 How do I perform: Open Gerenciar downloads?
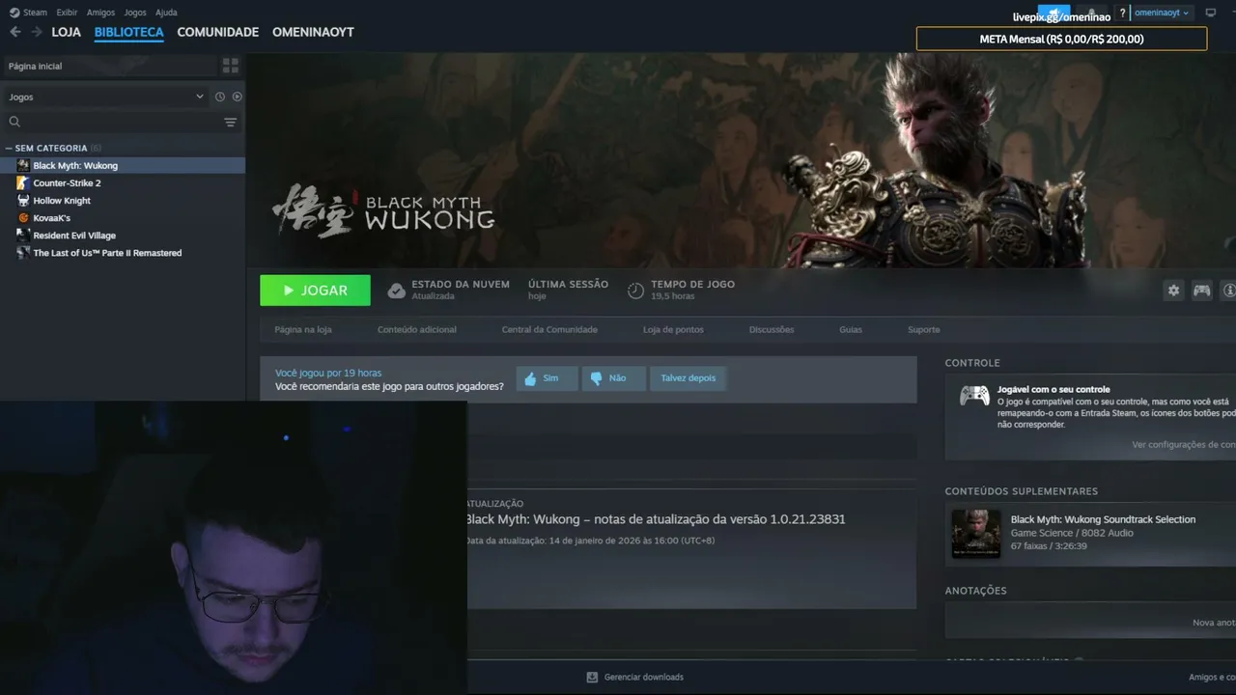(x=644, y=678)
